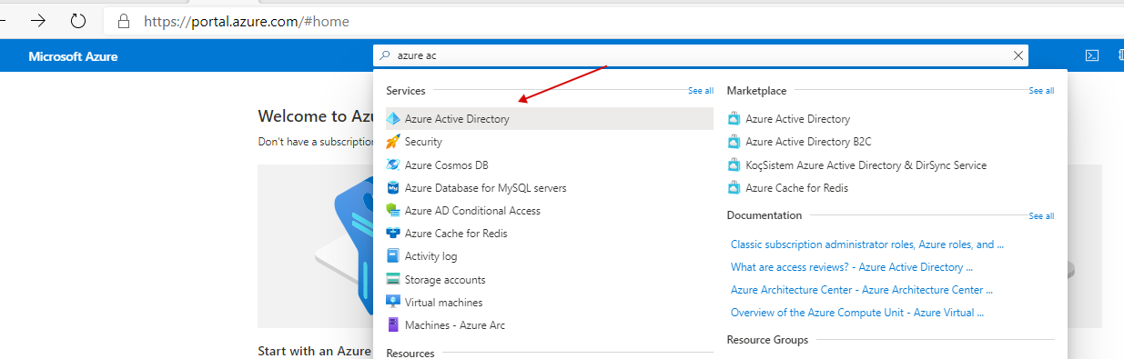
Task: Click See all next to Services
Action: point(701,91)
